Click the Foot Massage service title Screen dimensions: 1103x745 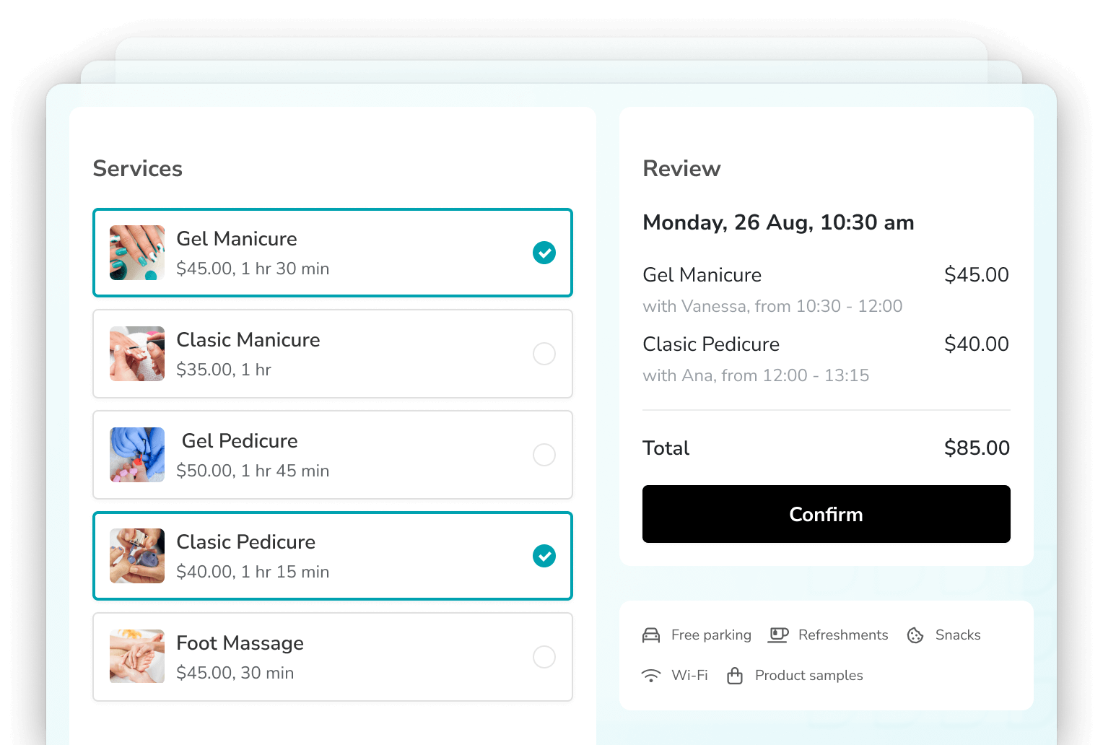[240, 643]
